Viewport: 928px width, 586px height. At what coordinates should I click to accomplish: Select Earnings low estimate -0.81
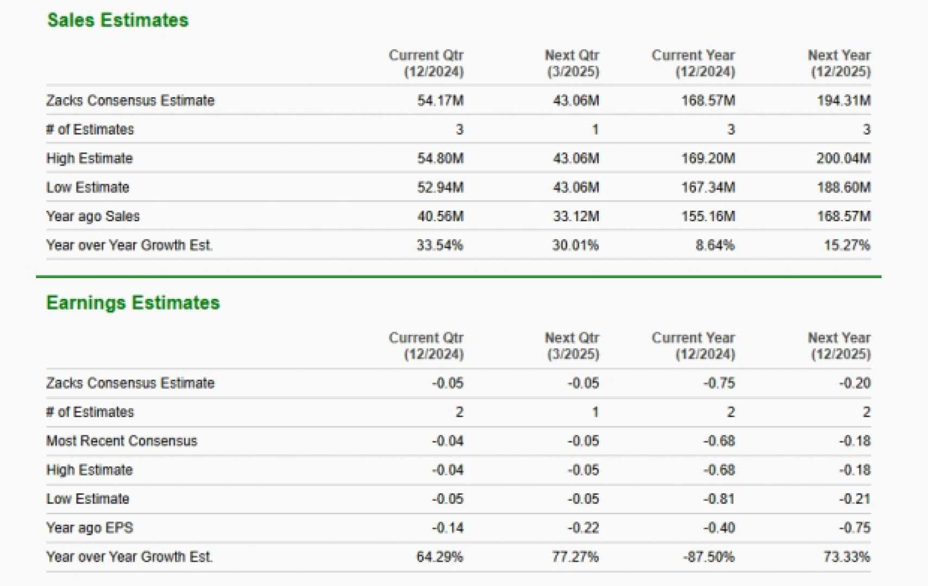(x=719, y=499)
